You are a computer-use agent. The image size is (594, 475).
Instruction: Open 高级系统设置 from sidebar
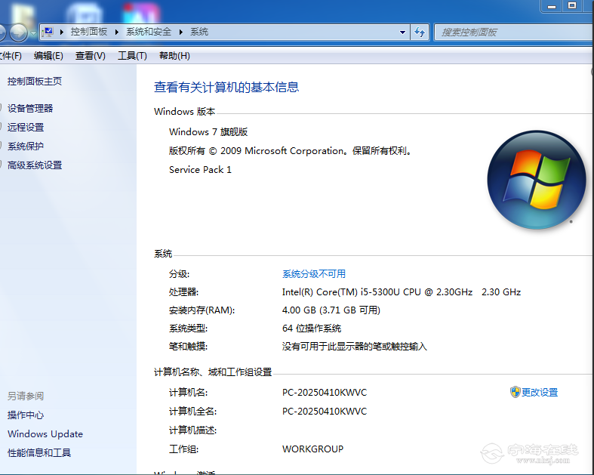pos(35,165)
